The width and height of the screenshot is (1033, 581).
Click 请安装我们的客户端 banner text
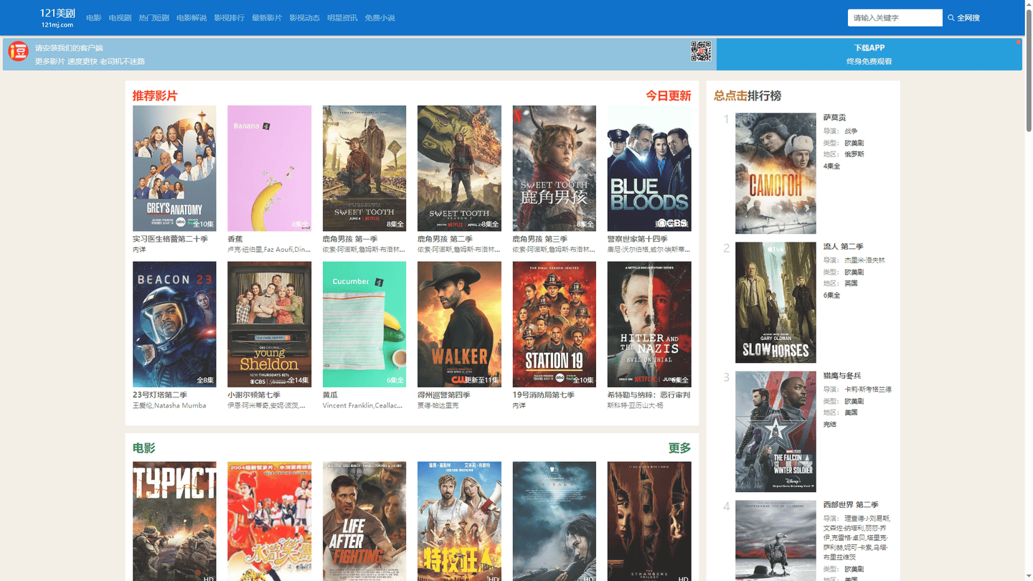69,48
